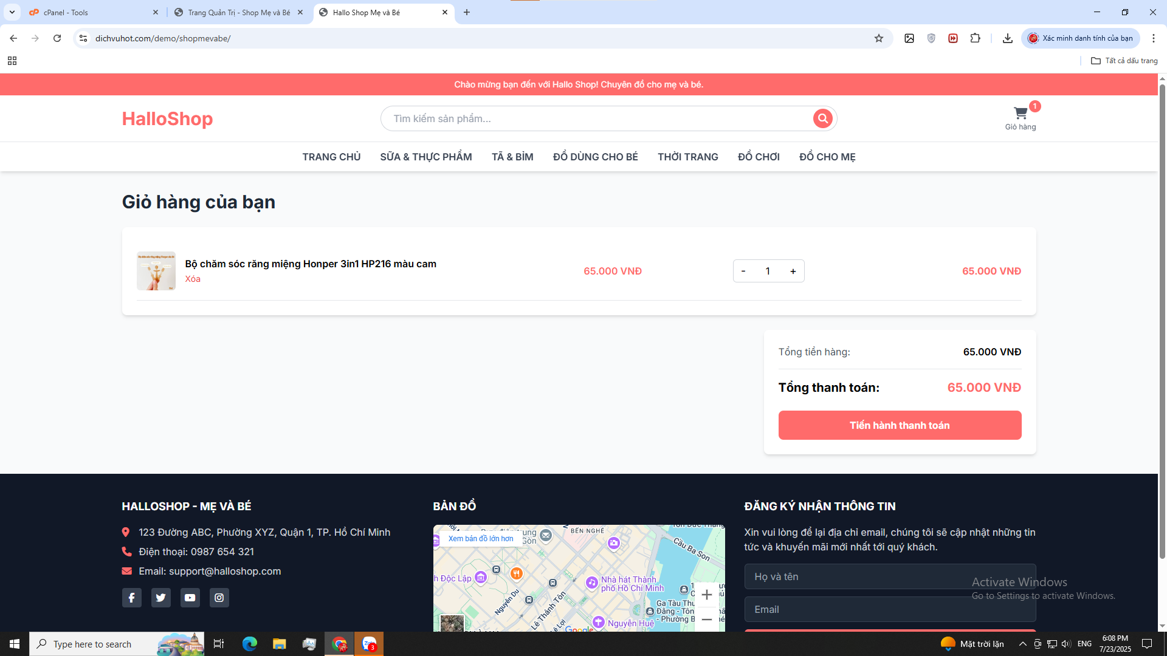
Task: Click the Honper product thumbnail image
Action: click(156, 271)
